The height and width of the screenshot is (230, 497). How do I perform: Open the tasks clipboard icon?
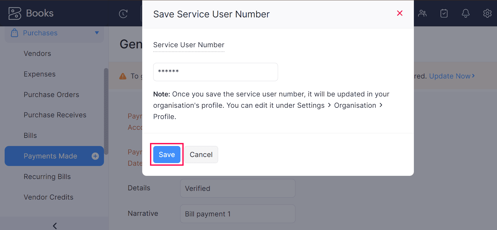444,13
